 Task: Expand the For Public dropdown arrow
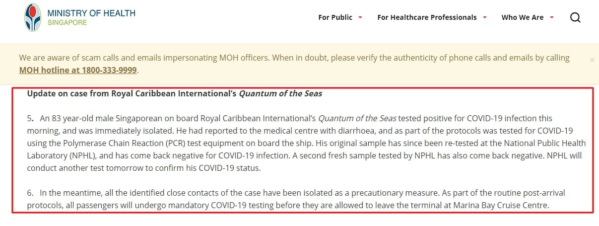[360, 17]
